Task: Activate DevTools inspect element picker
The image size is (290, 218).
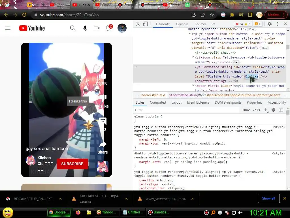Action: tap(138, 24)
